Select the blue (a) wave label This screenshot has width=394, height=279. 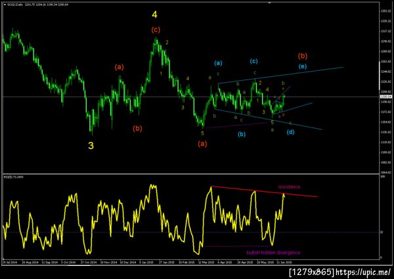point(218,63)
